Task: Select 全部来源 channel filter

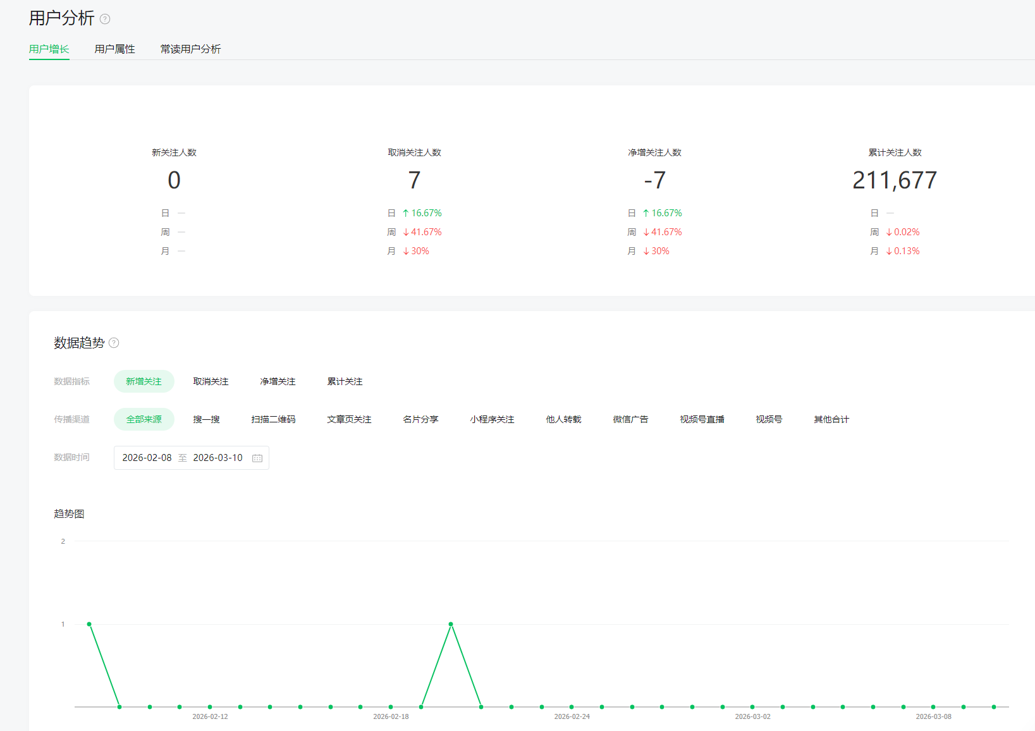Action: pos(144,419)
